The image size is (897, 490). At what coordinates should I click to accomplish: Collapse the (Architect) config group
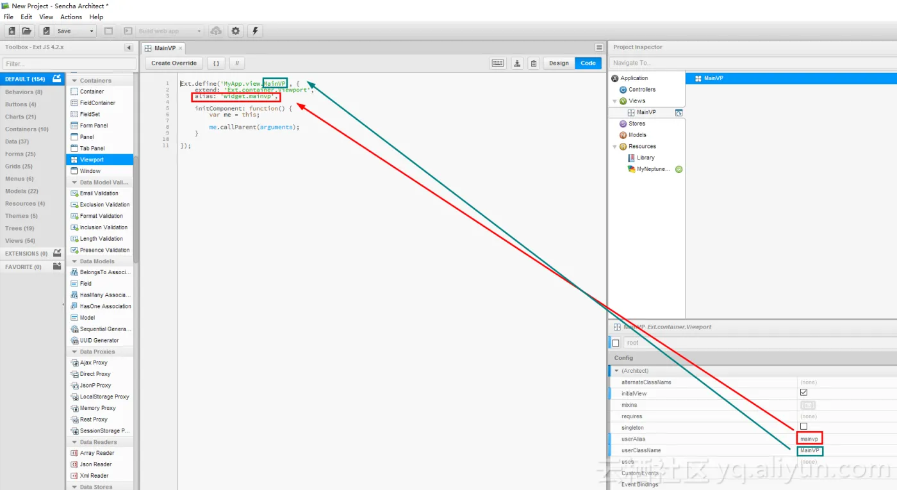616,371
